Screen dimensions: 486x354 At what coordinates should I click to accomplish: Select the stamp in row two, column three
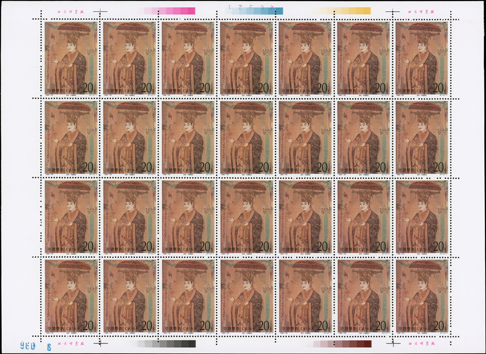point(188,138)
